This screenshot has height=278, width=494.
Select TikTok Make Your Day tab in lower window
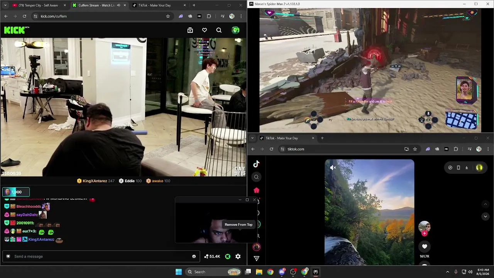coord(287,138)
